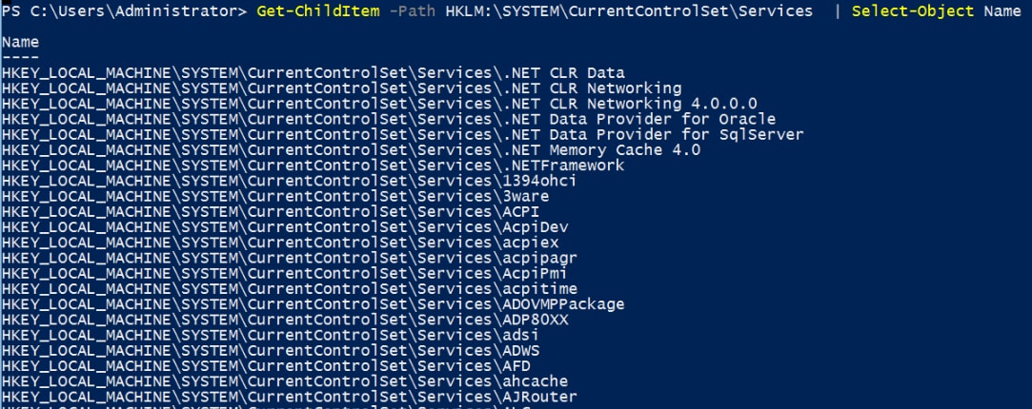
Task: Click the ahcache service line
Action: [x=285, y=381]
